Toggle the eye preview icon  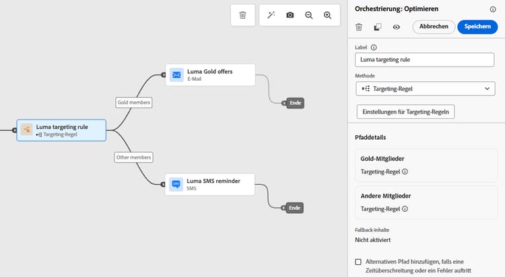pos(397,27)
